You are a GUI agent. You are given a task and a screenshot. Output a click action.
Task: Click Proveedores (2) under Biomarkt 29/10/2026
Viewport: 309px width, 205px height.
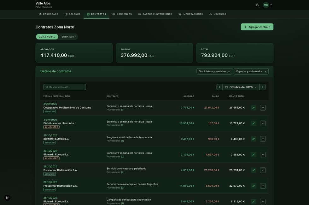pyautogui.click(x=115, y=157)
